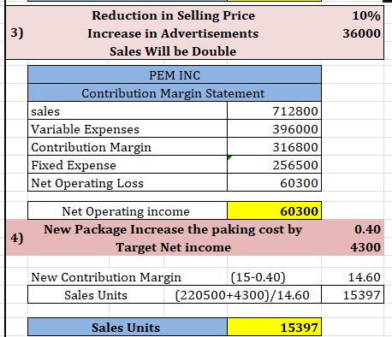Select 'Target Net income' label
This screenshot has width=392, height=337.
click(174, 247)
